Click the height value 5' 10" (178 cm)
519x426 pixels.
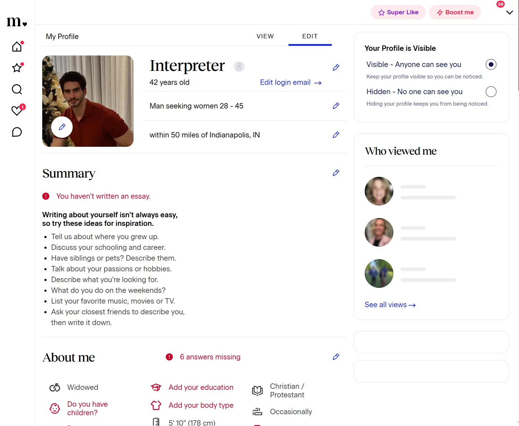[192, 422]
